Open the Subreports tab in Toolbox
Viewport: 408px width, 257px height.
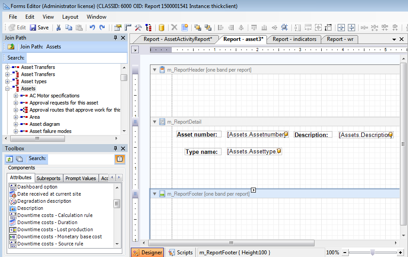tap(48, 178)
